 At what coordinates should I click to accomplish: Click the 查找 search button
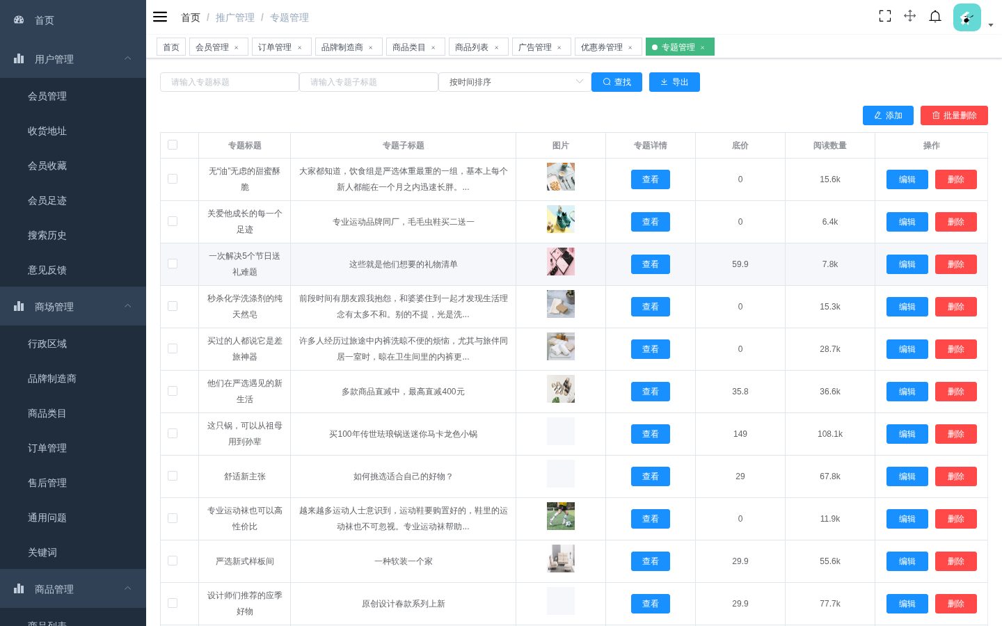pos(617,82)
